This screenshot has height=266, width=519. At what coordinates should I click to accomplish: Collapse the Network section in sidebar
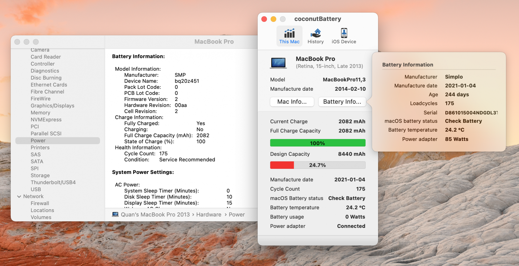(19, 197)
